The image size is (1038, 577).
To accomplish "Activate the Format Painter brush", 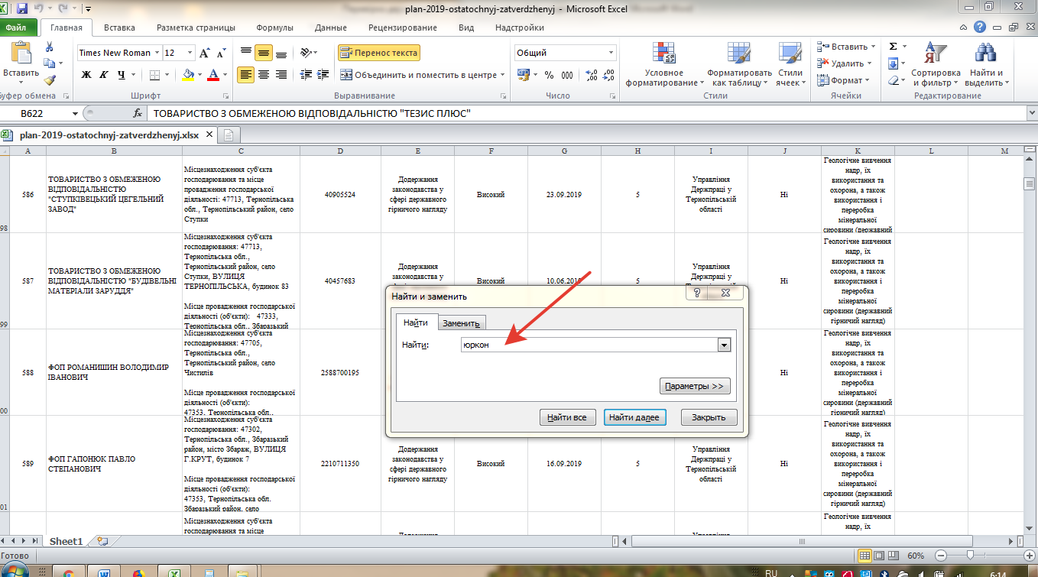I will (x=49, y=80).
